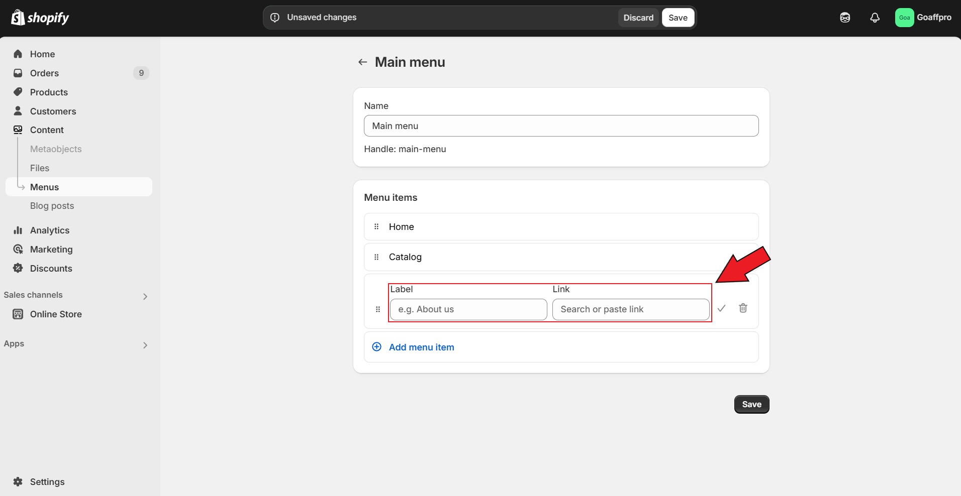Focus the Label input field

click(468, 310)
